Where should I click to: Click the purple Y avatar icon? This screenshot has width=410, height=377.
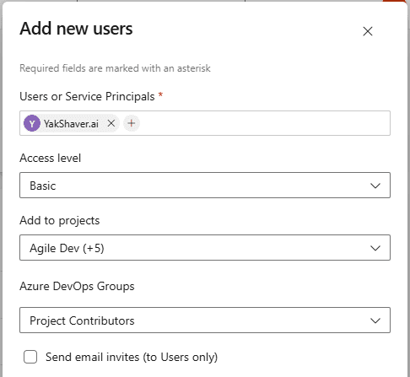(32, 123)
